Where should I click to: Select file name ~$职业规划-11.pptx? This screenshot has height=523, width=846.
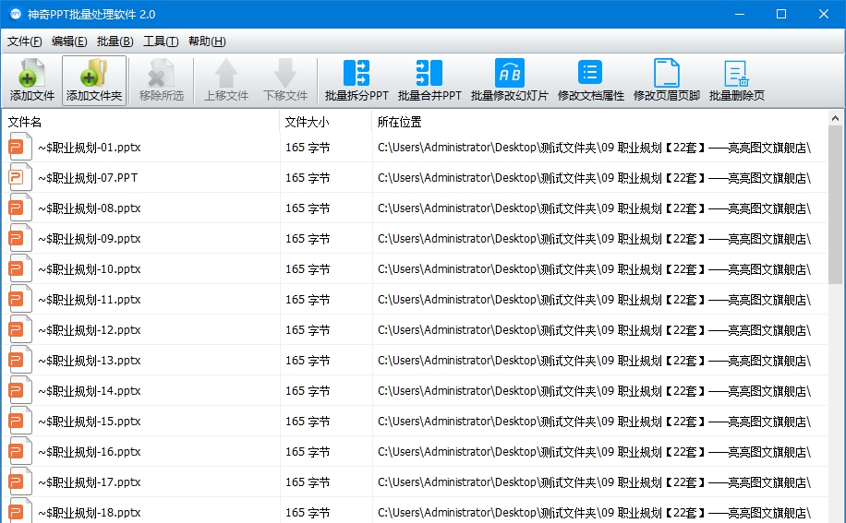click(x=90, y=300)
